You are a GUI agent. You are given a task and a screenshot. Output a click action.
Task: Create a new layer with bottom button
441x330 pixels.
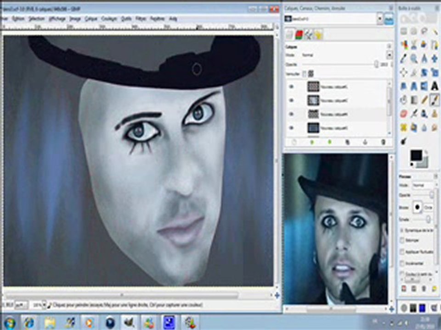click(x=294, y=142)
